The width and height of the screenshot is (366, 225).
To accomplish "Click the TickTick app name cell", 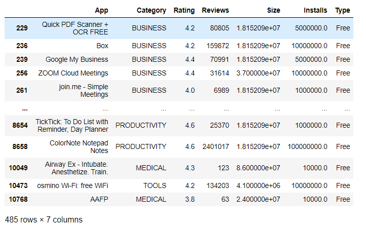I will pyautogui.click(x=72, y=126).
